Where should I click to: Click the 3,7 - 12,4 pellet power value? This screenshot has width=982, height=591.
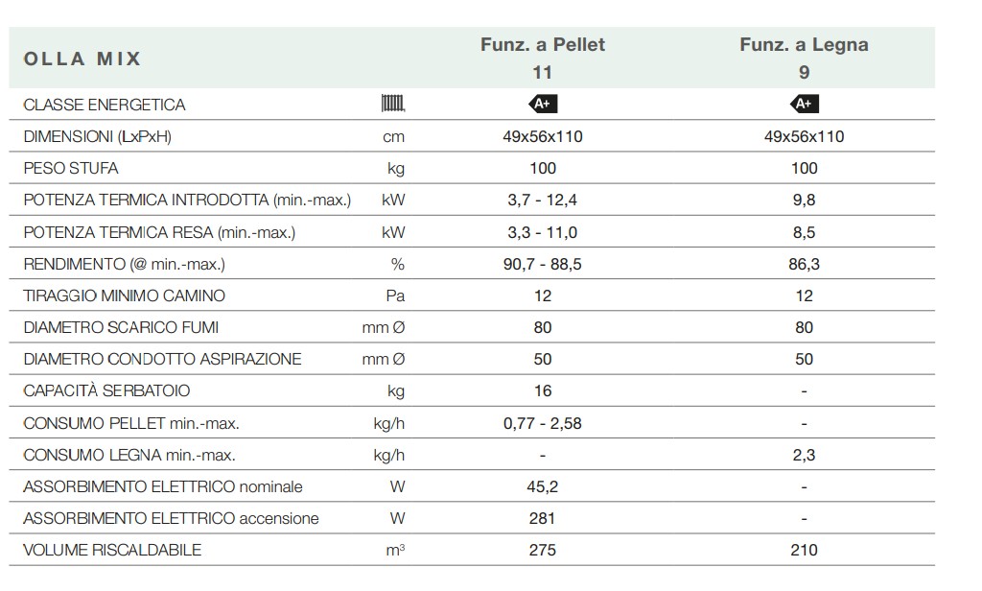tap(543, 201)
